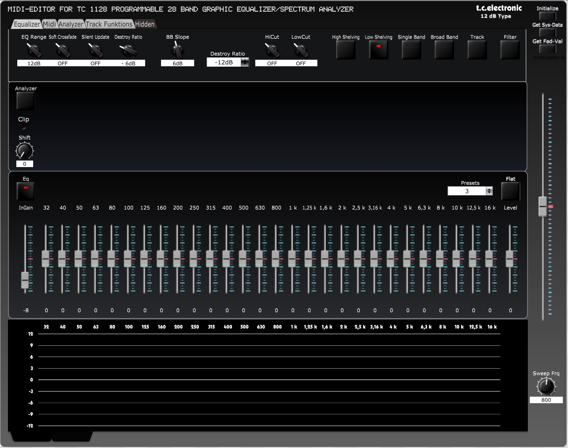Toggle the Low Shelving mode button
The image size is (568, 448).
click(x=379, y=49)
